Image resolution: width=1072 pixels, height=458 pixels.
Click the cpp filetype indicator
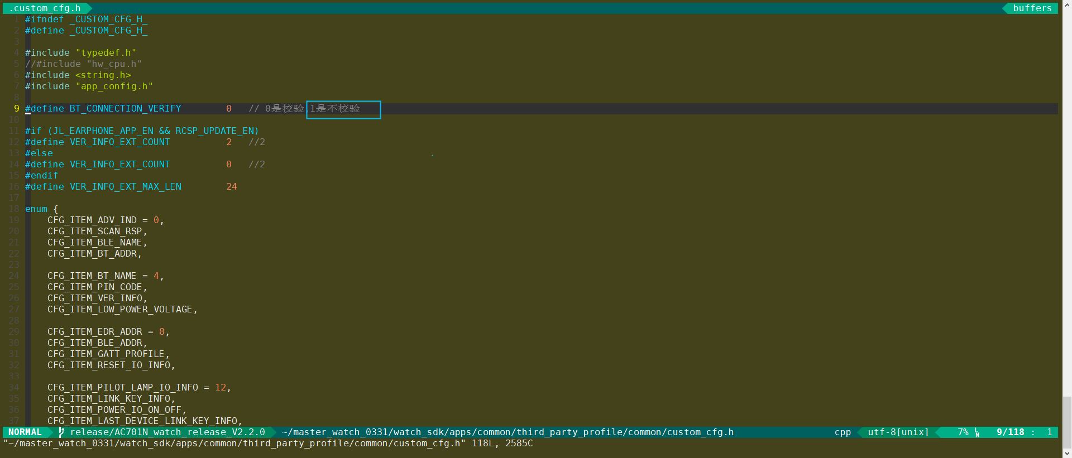pyautogui.click(x=843, y=432)
